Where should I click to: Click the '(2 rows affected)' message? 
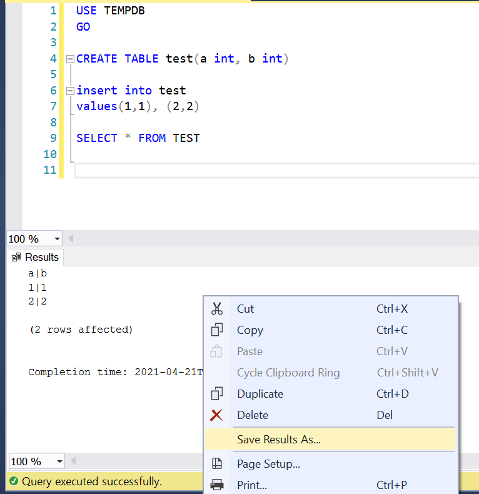[x=81, y=330]
